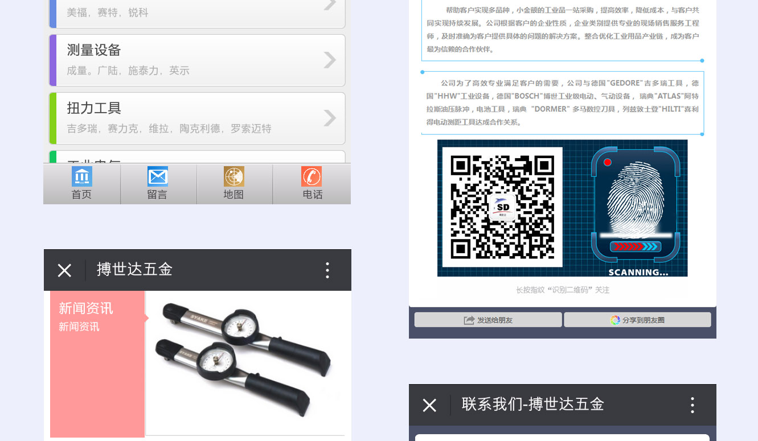Image resolution: width=758 pixels, height=441 pixels.
Task: Click the colorful 朋友圈 share icon
Action: (615, 320)
